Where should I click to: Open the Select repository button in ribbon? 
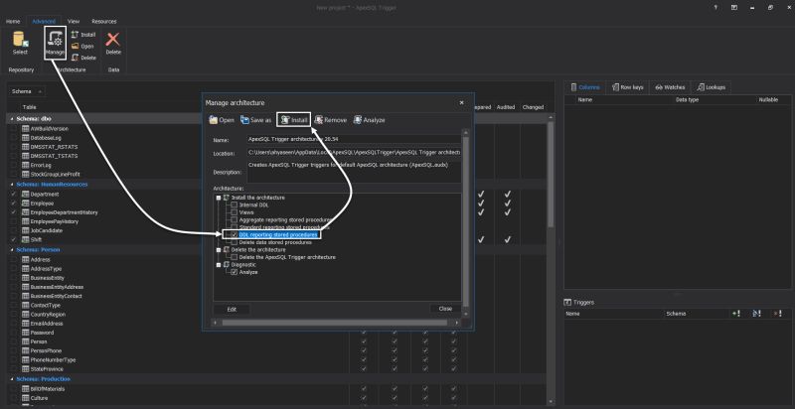pyautogui.click(x=20, y=43)
